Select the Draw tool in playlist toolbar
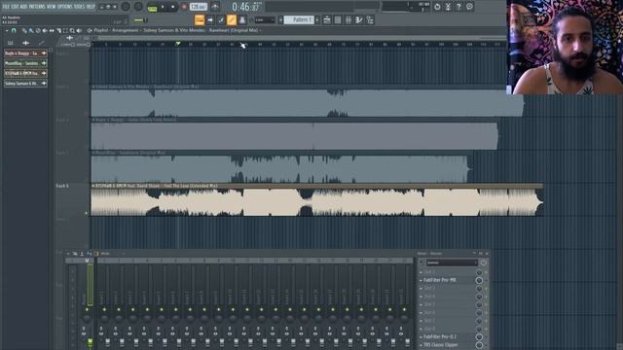This screenshot has width=623, height=350. click(24, 30)
